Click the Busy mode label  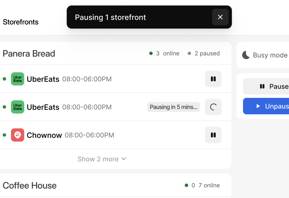270,55
